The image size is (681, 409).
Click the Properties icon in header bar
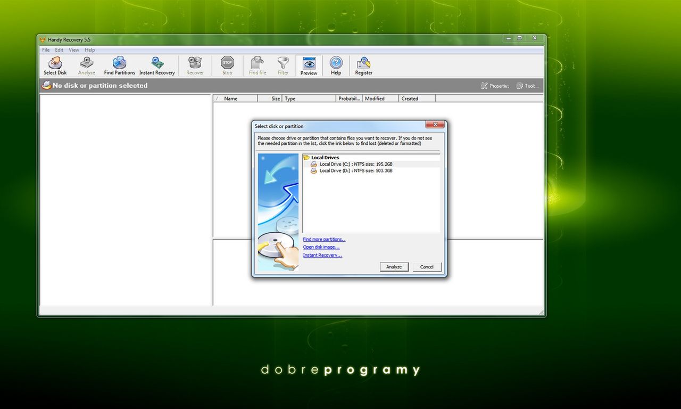484,86
